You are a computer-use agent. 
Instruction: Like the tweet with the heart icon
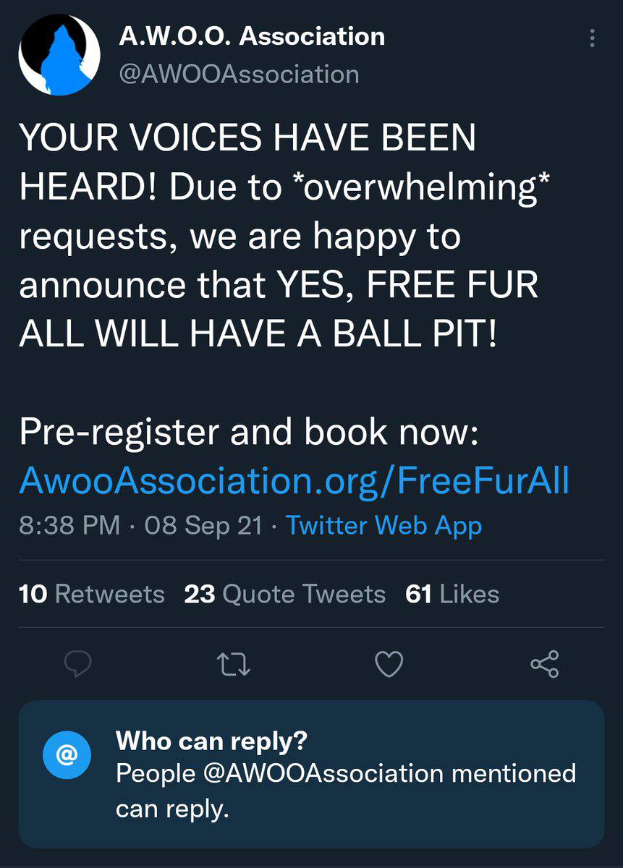point(389,663)
